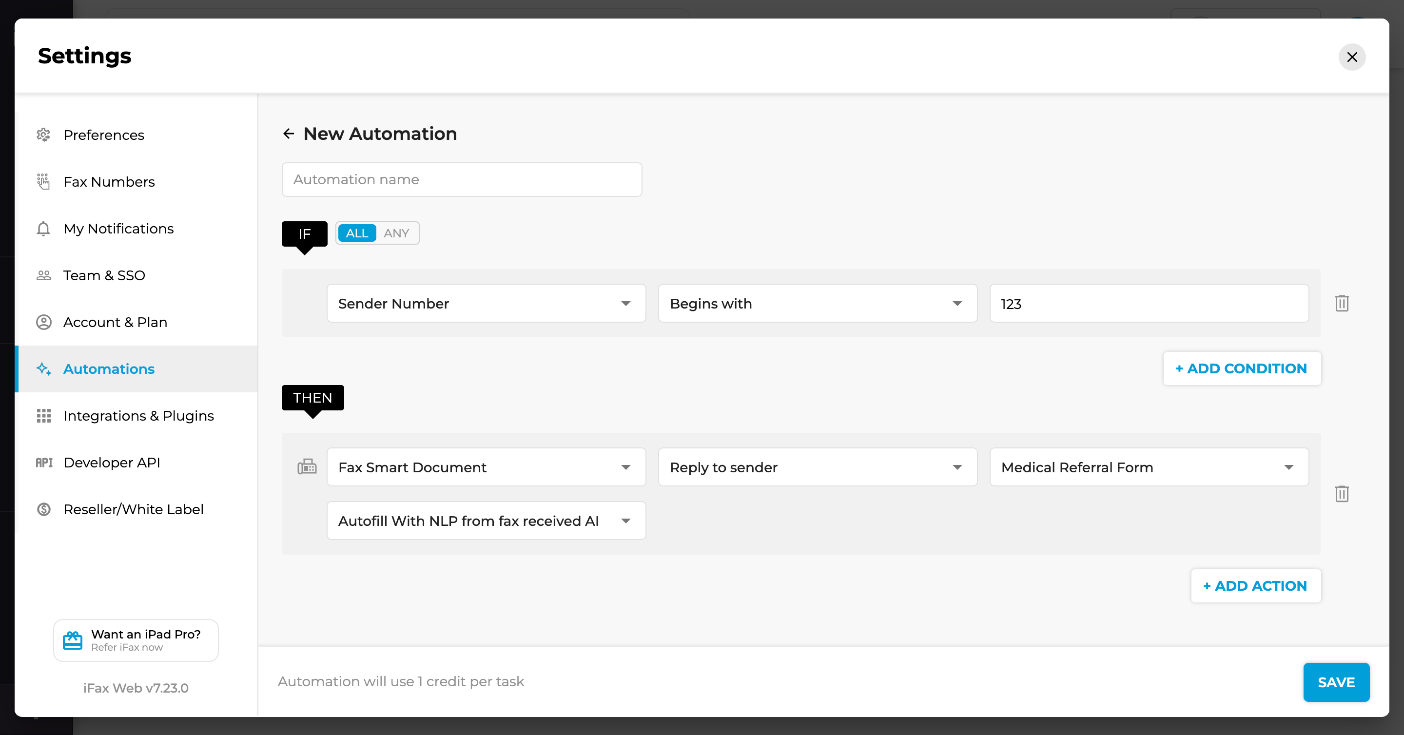Save the new automation
The height and width of the screenshot is (735, 1404).
tap(1335, 682)
